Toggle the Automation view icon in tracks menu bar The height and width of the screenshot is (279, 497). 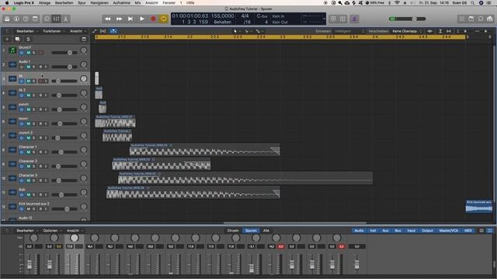(95, 31)
